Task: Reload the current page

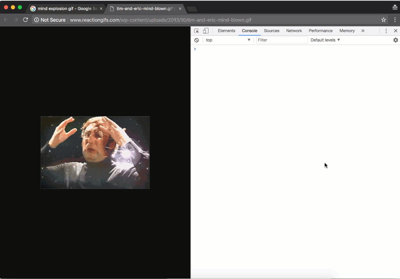Action: pyautogui.click(x=25, y=19)
